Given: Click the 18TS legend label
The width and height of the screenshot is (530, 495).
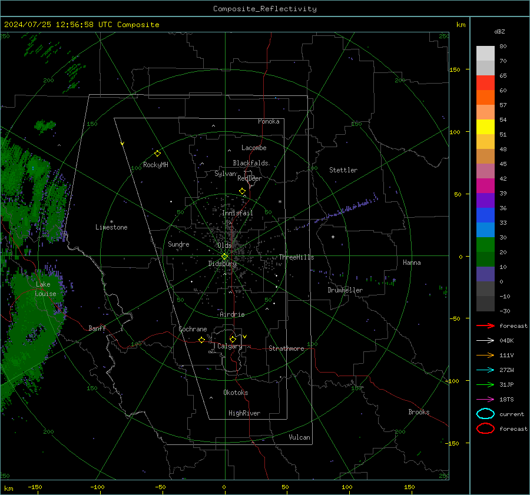Looking at the screenshot, I should click(x=506, y=400).
